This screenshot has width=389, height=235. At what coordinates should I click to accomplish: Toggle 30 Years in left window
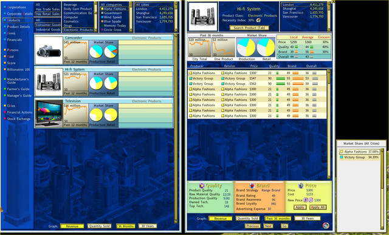pyautogui.click(x=148, y=226)
